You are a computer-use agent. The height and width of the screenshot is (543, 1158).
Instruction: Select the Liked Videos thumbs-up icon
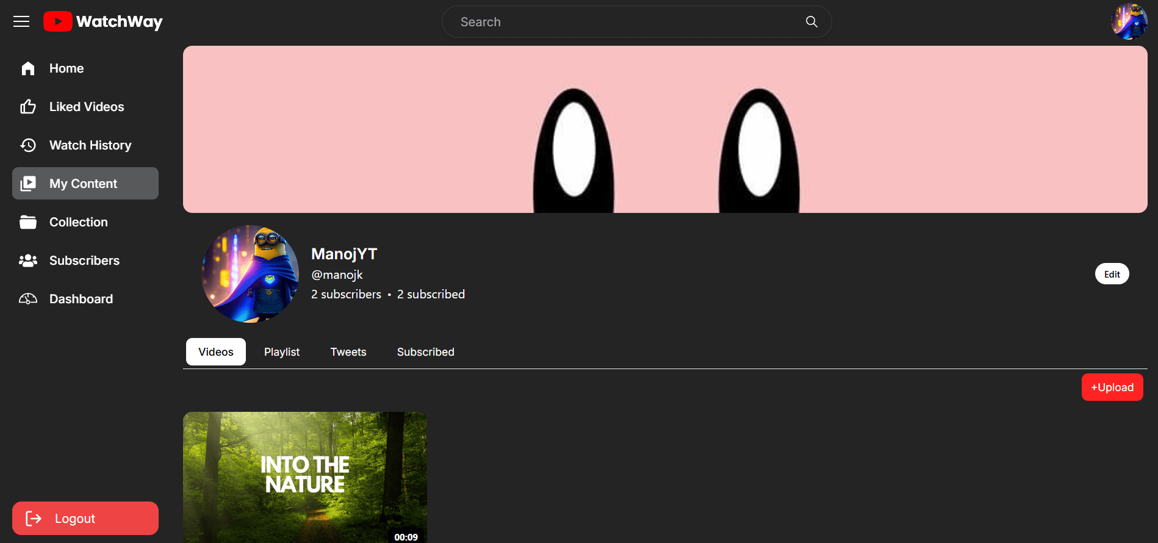click(x=28, y=107)
